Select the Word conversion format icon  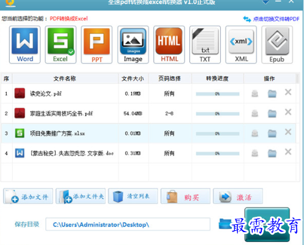click(25, 45)
